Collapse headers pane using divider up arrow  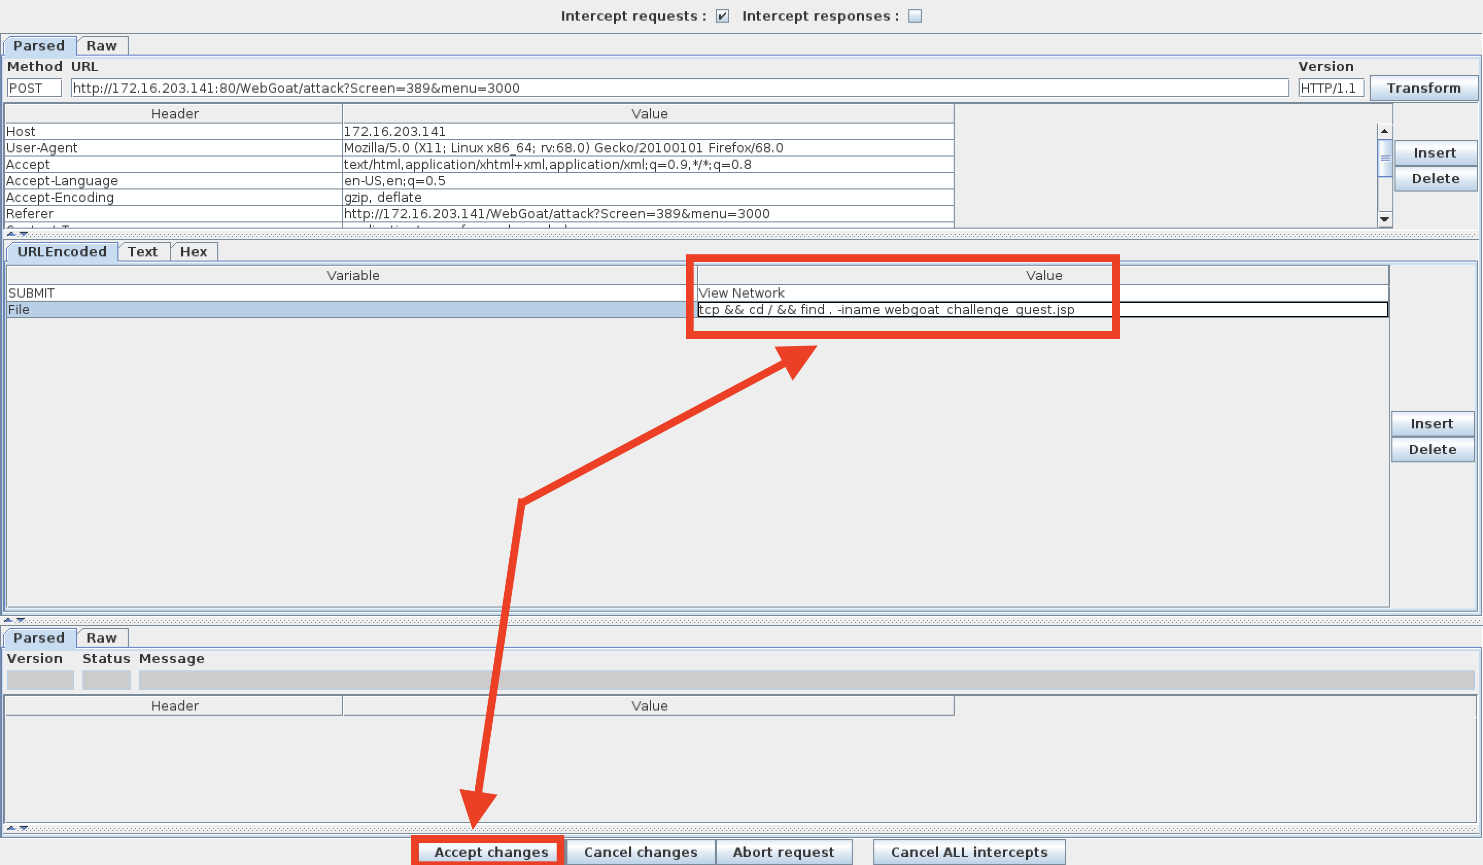(11, 234)
